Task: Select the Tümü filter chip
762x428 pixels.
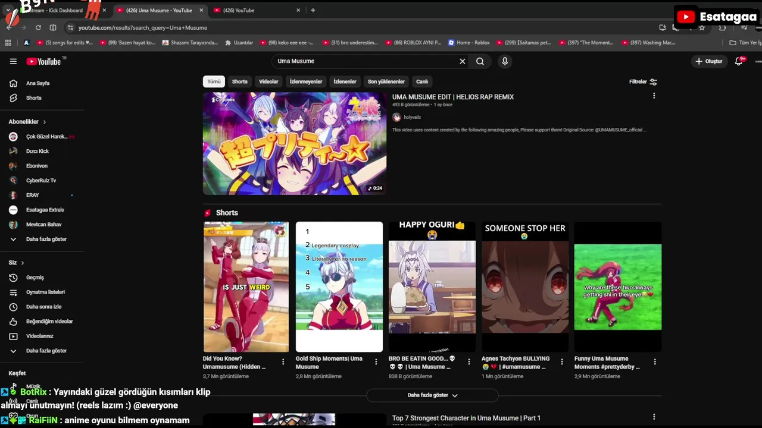Action: point(214,81)
